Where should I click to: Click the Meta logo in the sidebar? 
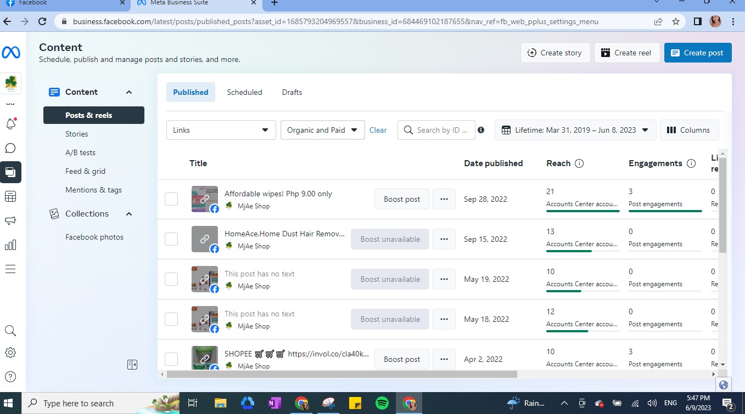pos(11,53)
